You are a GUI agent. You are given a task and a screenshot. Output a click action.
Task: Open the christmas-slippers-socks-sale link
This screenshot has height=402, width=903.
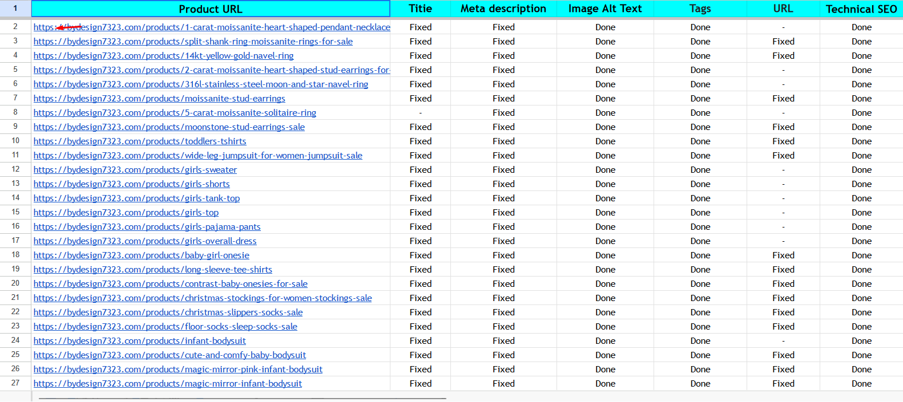click(x=168, y=312)
